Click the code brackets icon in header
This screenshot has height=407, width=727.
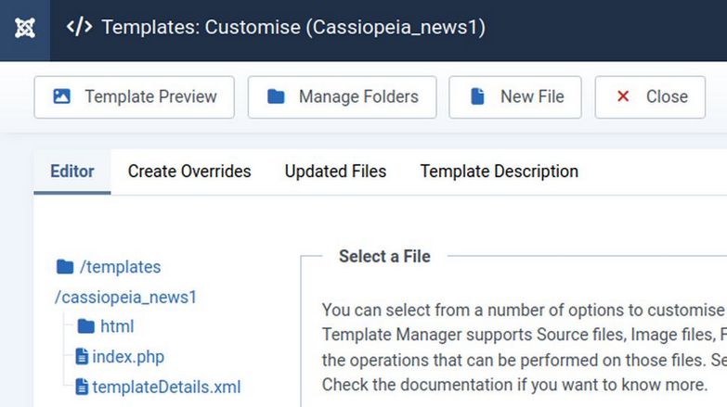tap(80, 27)
